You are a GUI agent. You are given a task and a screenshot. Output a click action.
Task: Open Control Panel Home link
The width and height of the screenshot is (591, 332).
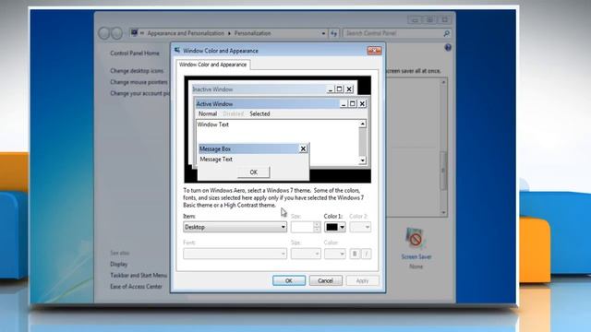(135, 53)
